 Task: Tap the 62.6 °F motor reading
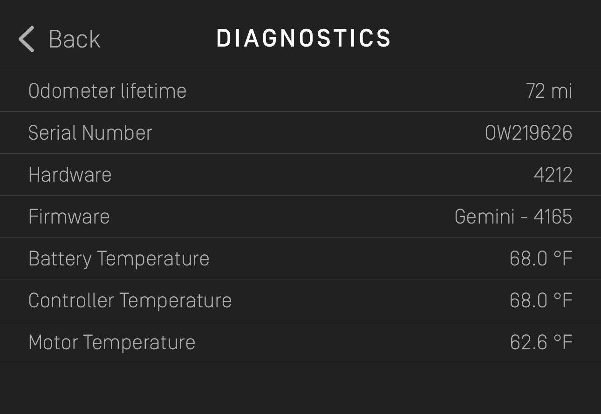[x=541, y=342]
